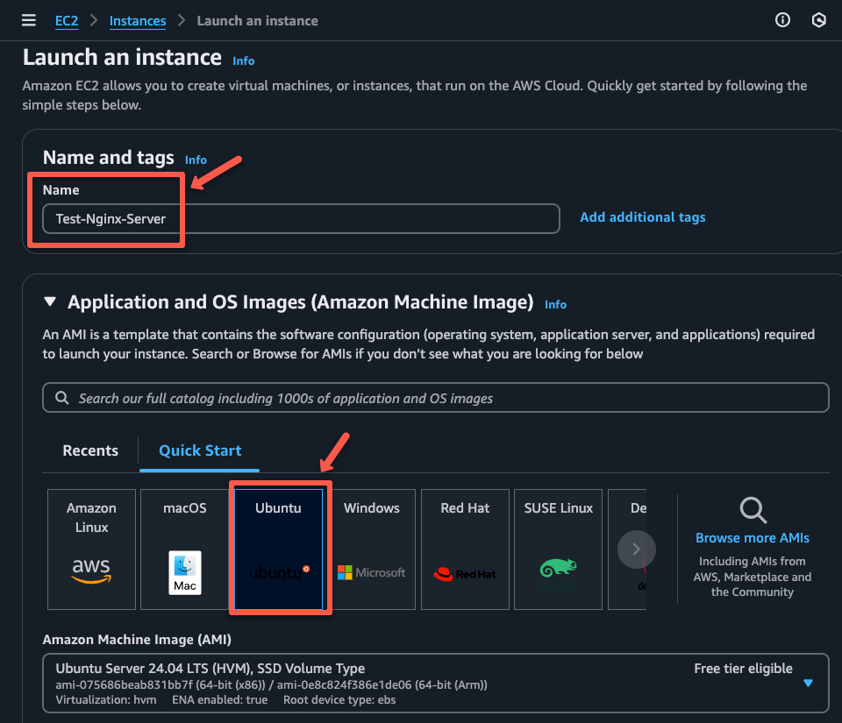
Task: Click the Launch an instance breadcrumb text
Action: (x=257, y=21)
